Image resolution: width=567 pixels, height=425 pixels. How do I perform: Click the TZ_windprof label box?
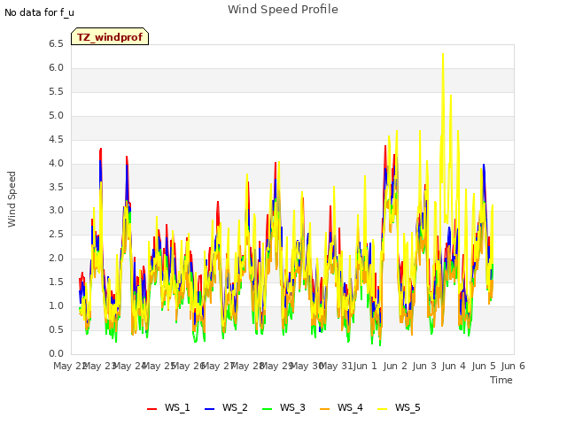(x=110, y=36)
